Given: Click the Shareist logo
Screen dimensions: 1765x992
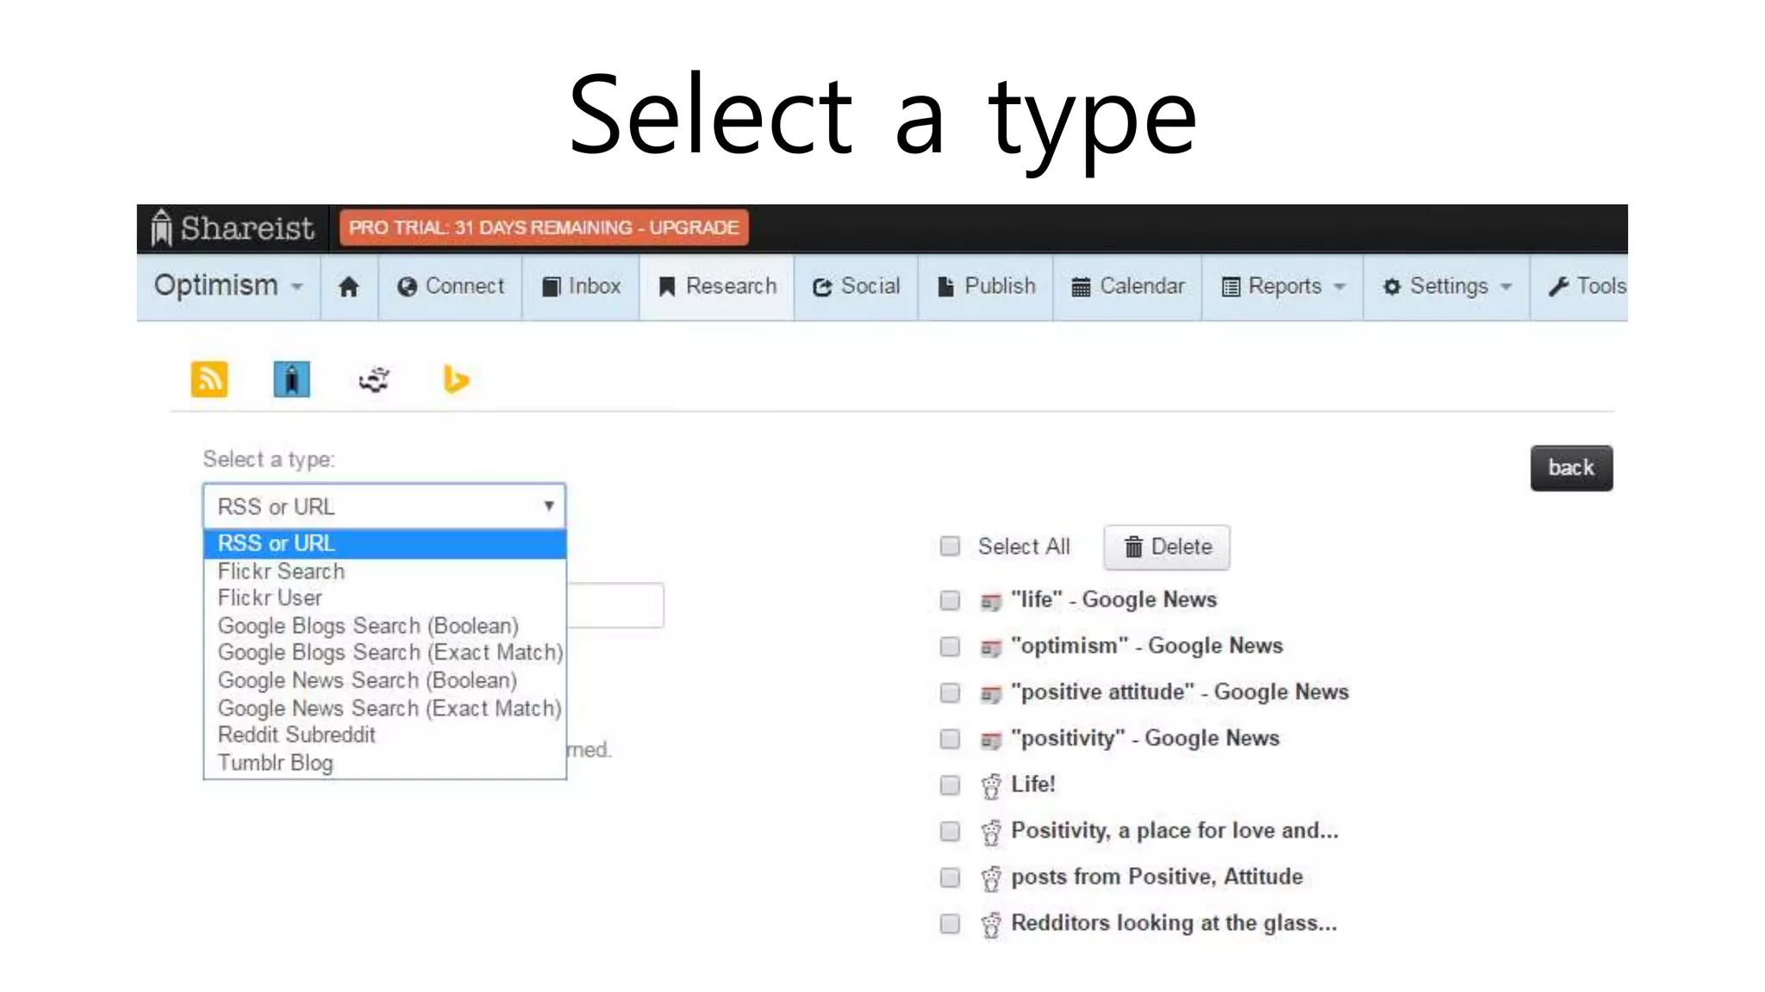Looking at the screenshot, I should 232,228.
